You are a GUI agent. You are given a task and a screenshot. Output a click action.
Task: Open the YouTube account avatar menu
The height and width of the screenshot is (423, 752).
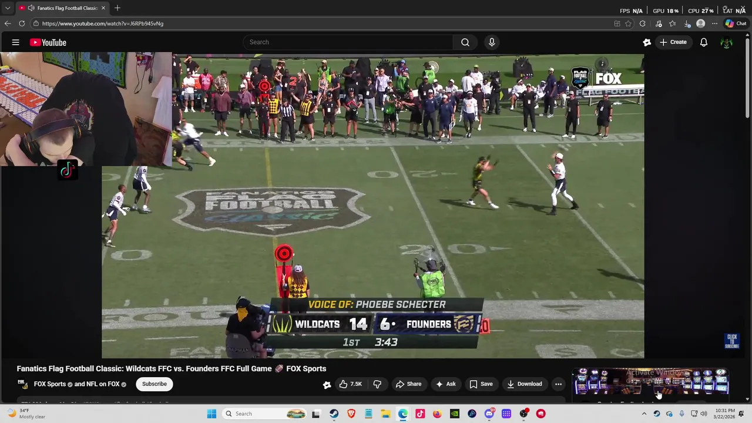[x=727, y=42]
